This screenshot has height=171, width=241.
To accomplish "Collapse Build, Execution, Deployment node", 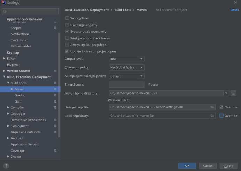I will pyautogui.click(x=4, y=77).
